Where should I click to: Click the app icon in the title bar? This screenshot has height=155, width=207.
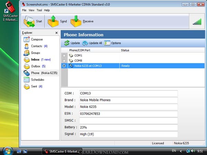[23, 4]
